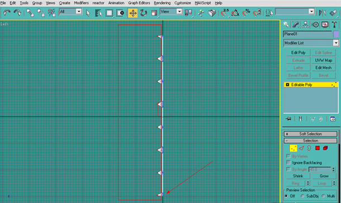Switch to the Utilities hammer tab
341x203 pixels.
(x=334, y=25)
